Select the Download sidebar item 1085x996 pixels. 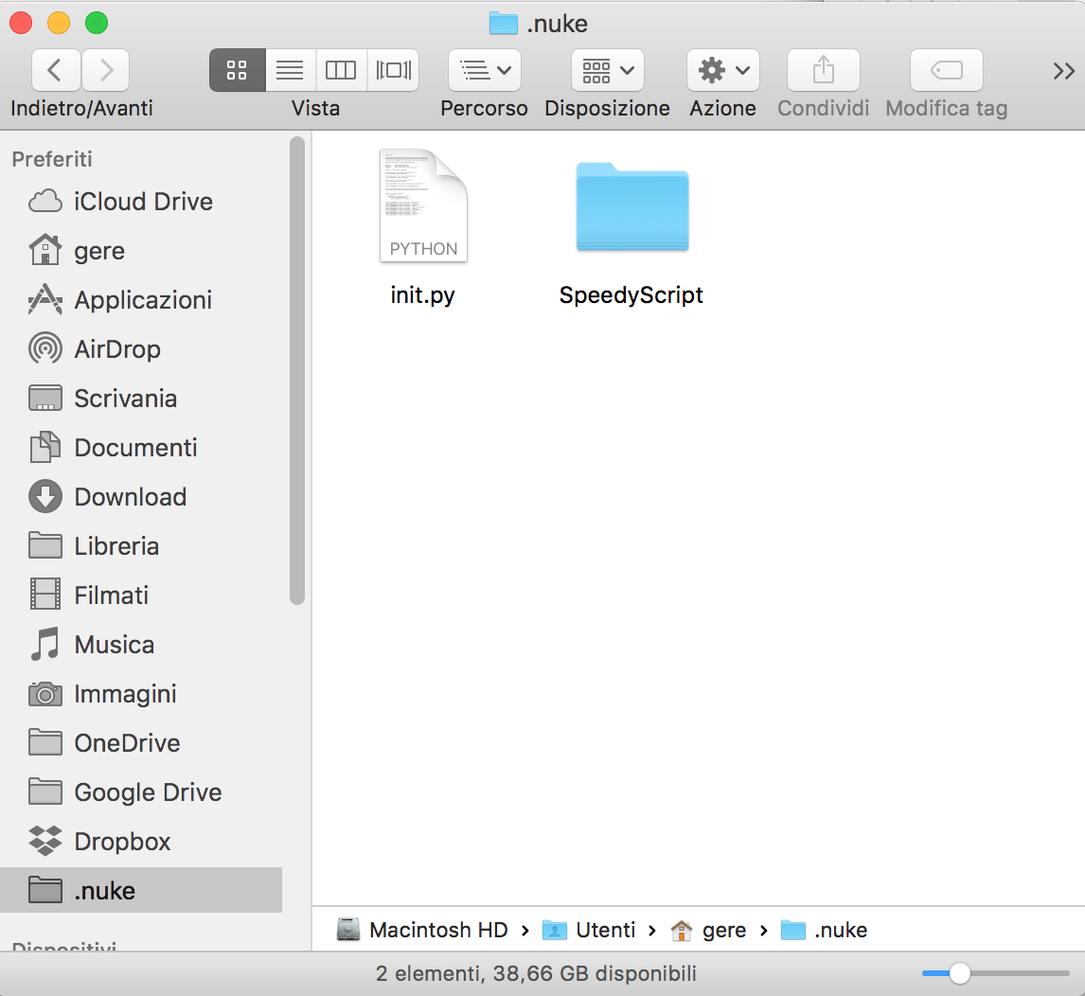130,497
